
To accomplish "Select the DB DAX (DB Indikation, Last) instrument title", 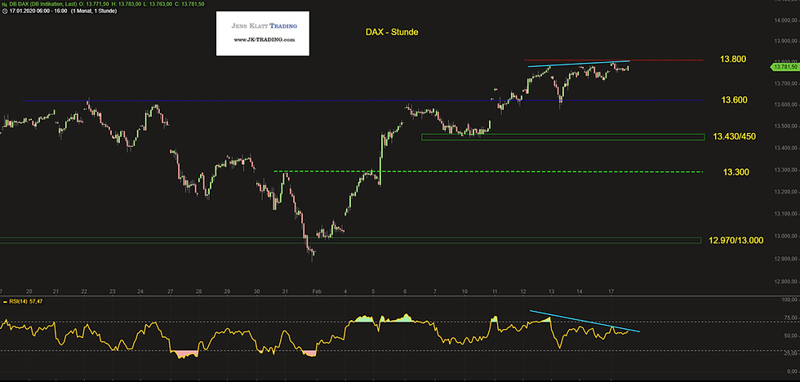I will pyautogui.click(x=44, y=3).
